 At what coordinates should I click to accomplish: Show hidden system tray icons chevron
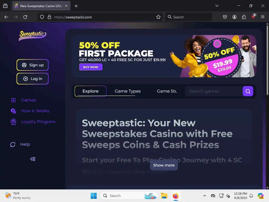204,196
